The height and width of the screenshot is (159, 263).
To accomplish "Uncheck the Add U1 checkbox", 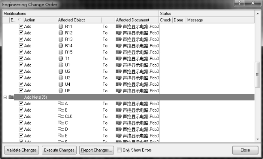I will pos(21,65).
